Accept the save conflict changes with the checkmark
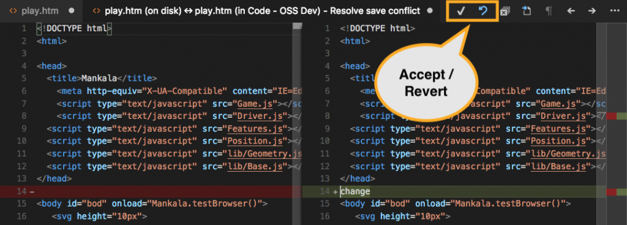The width and height of the screenshot is (627, 225). tap(460, 11)
